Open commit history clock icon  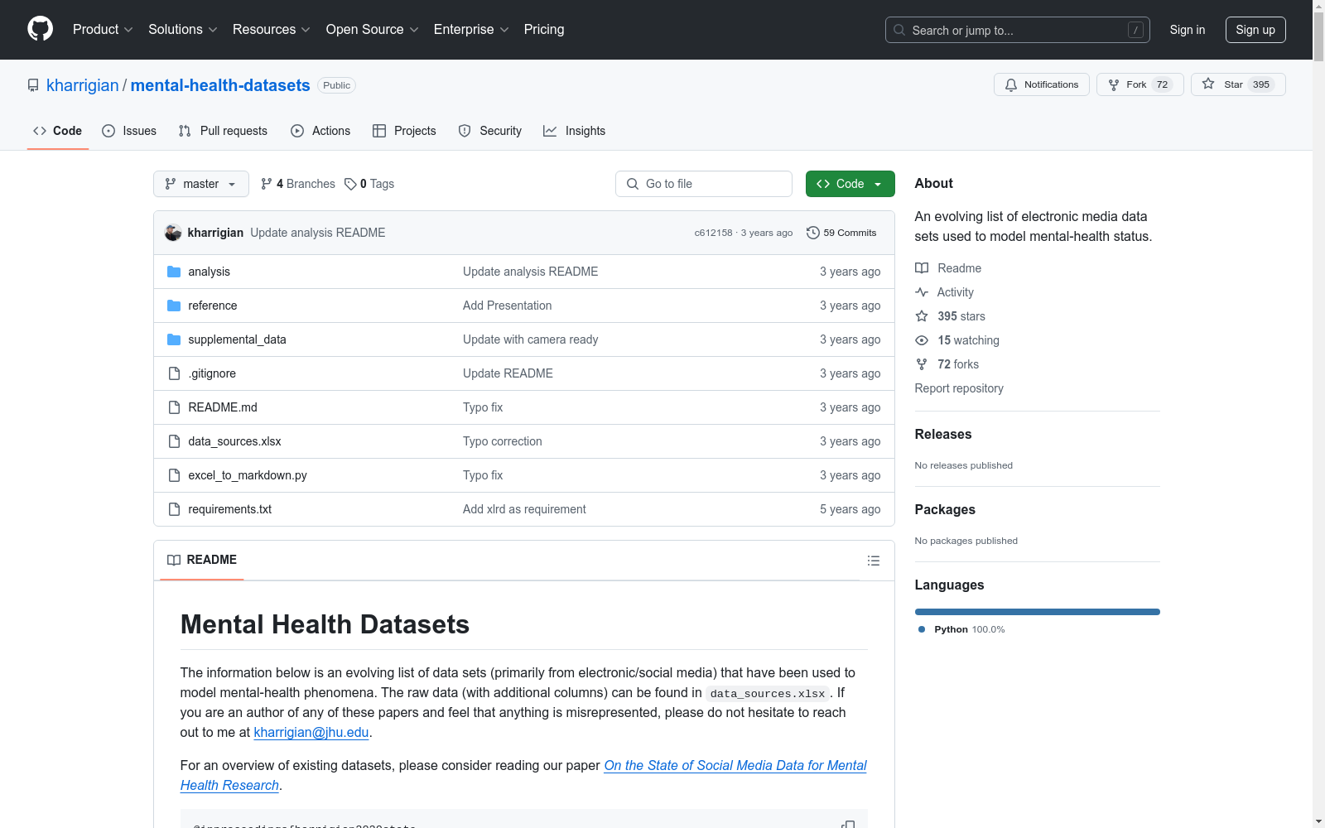click(812, 233)
